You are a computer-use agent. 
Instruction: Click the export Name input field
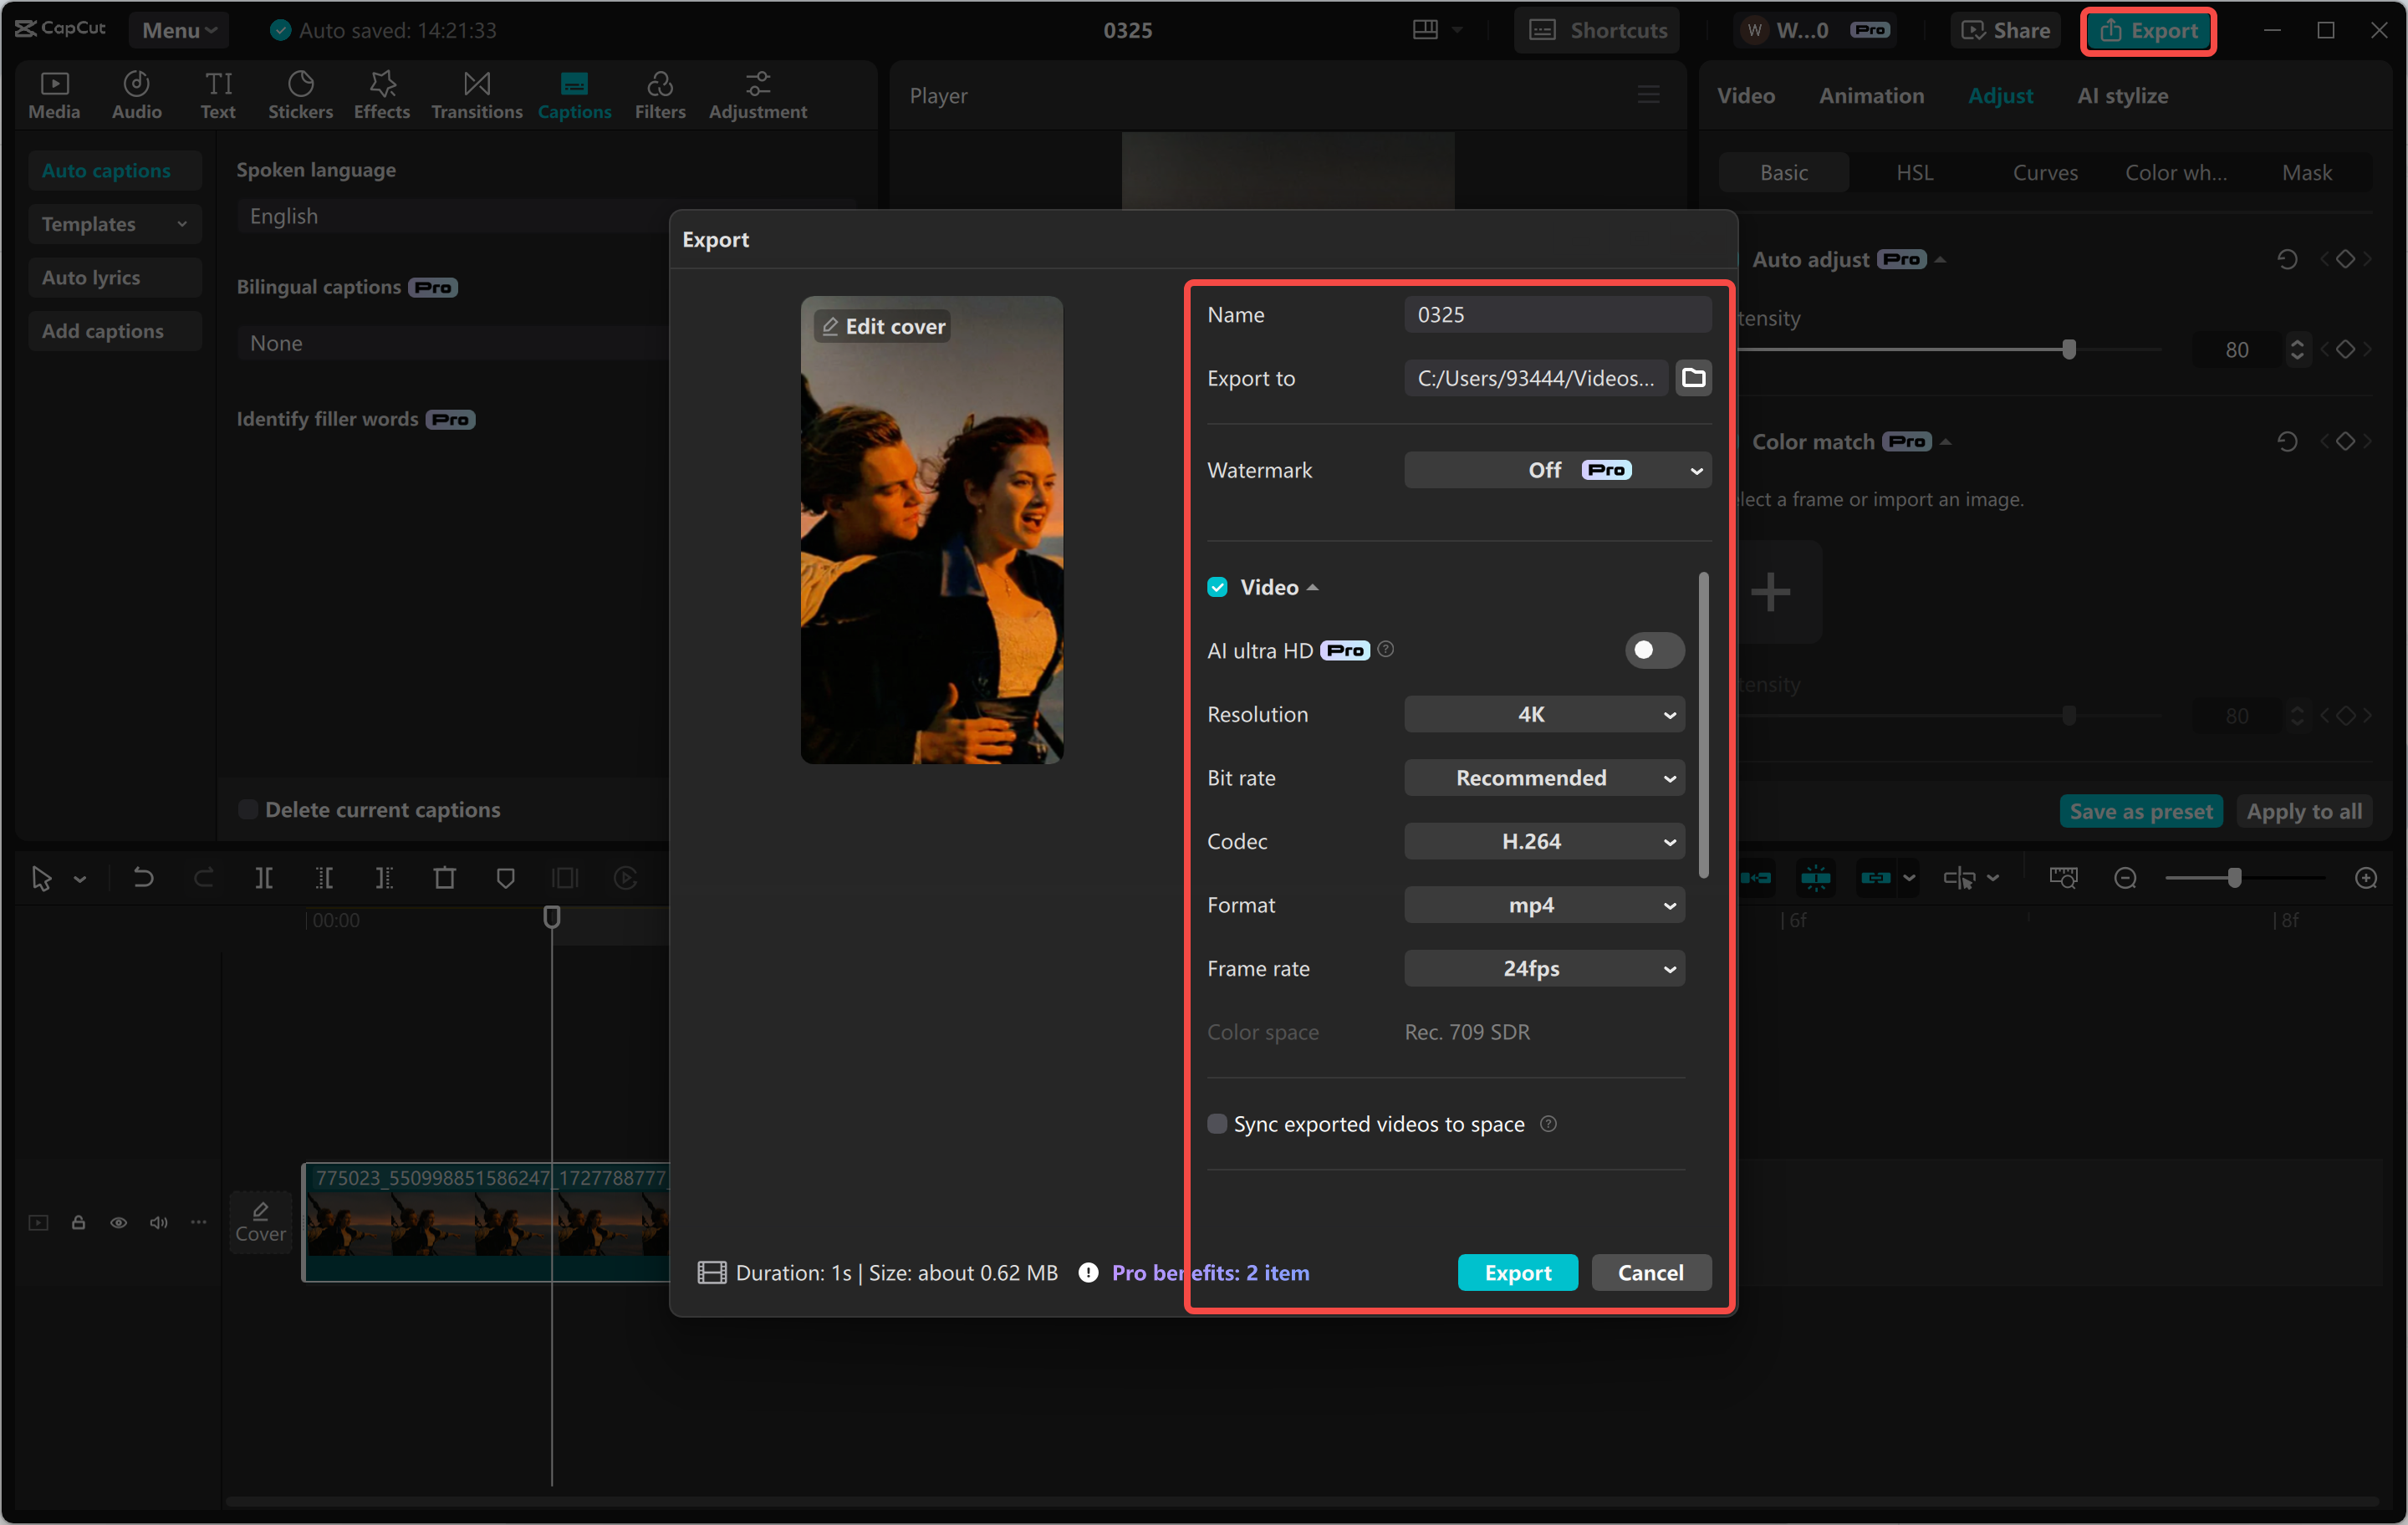click(1556, 315)
